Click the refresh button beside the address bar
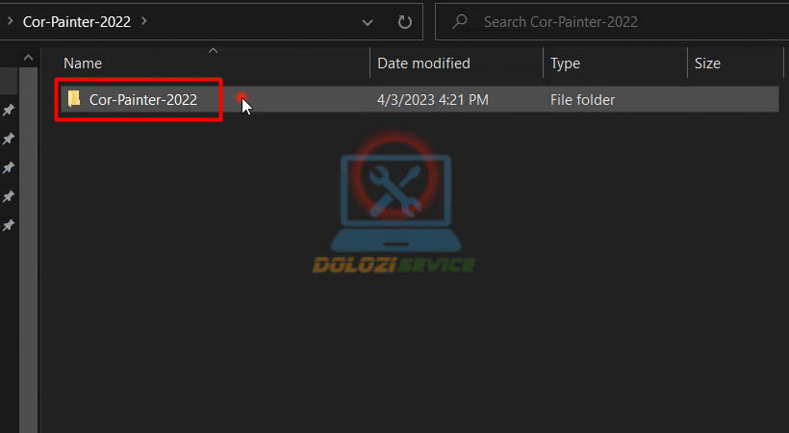789x433 pixels. coord(405,21)
